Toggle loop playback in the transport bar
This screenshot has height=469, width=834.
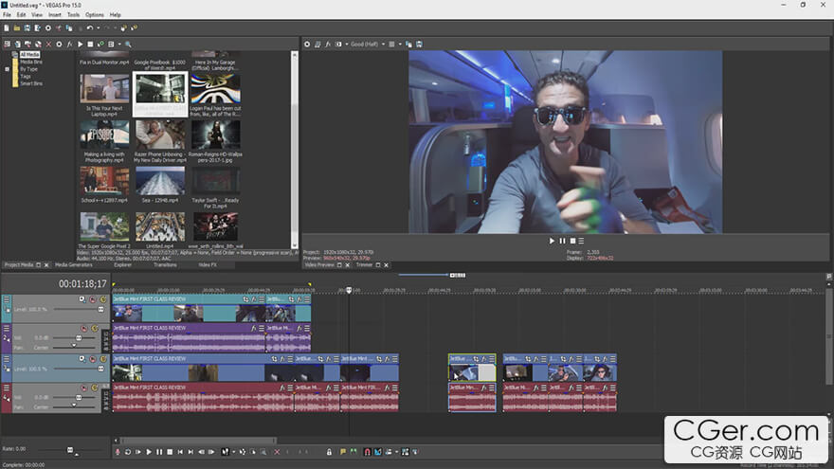pos(127,452)
